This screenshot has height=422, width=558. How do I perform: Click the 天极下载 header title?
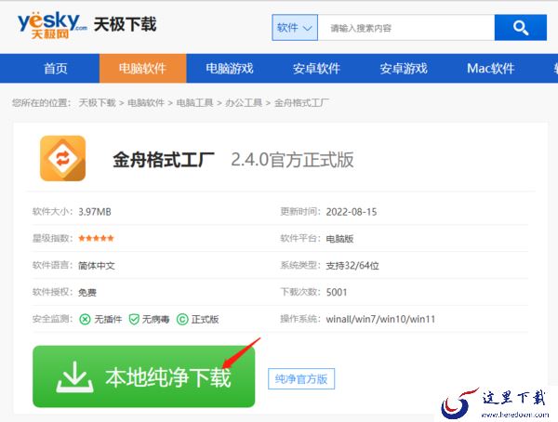125,24
